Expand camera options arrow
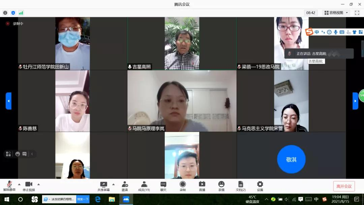This screenshot has width=364, height=205. pyautogui.click(x=38, y=184)
